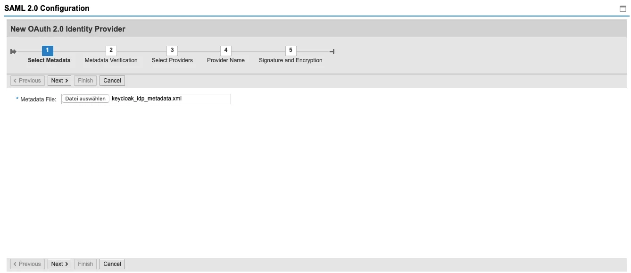Click the panel maximize icon beside SAML 2.0 Configuration
The width and height of the screenshot is (631, 273).
coord(623,8)
